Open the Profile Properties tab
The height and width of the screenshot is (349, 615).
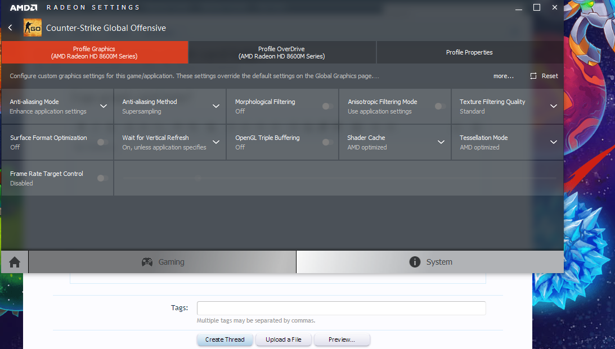point(469,52)
